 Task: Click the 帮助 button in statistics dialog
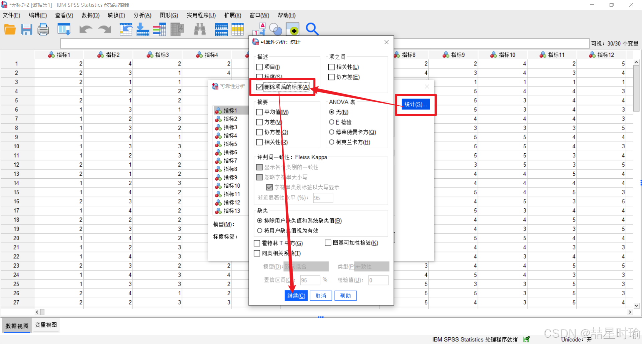tap(346, 296)
